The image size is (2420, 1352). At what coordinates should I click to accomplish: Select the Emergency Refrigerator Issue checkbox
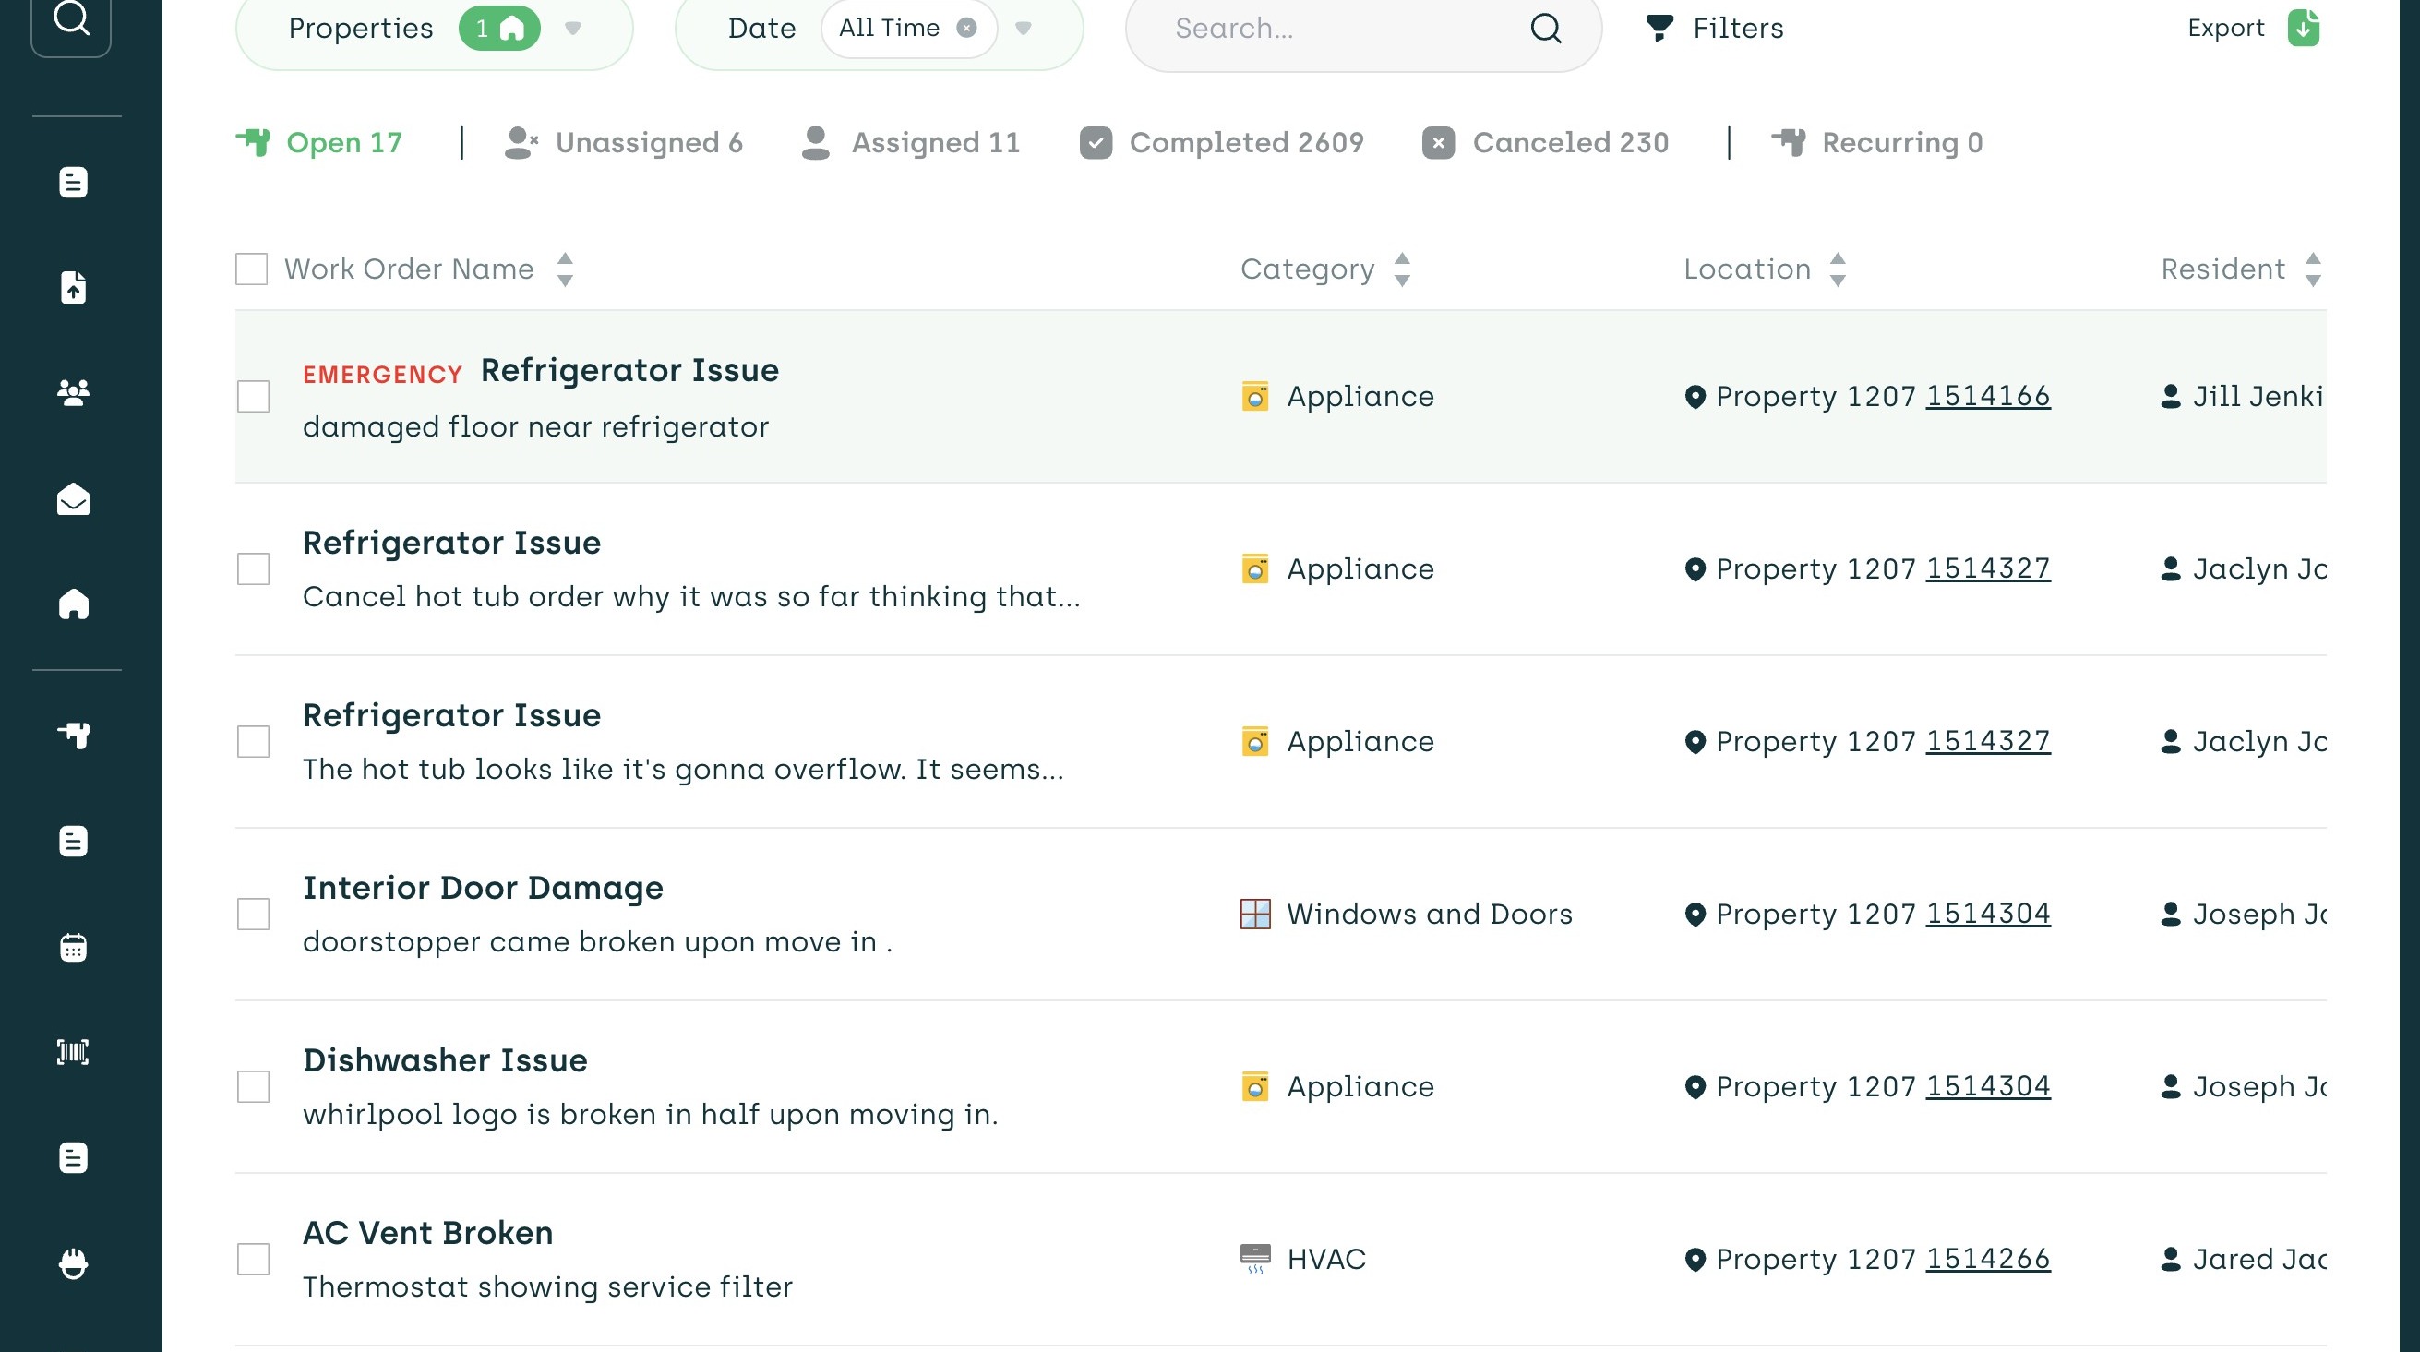[x=254, y=397]
